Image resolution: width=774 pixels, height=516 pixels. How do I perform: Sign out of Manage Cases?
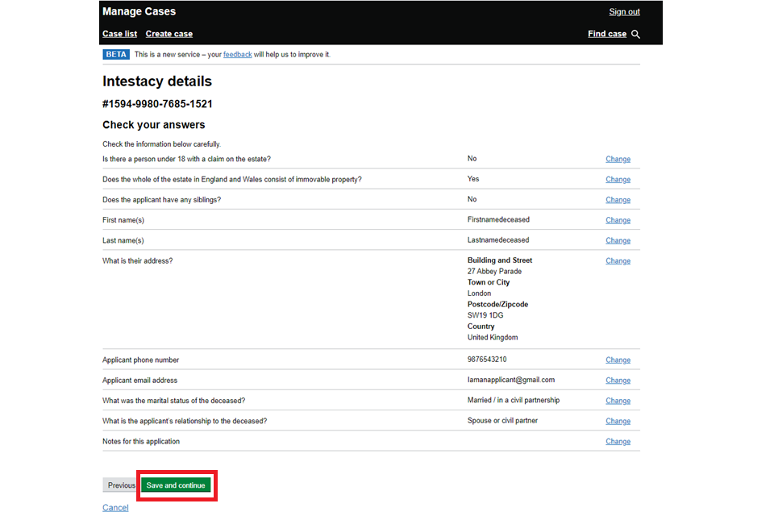624,12
